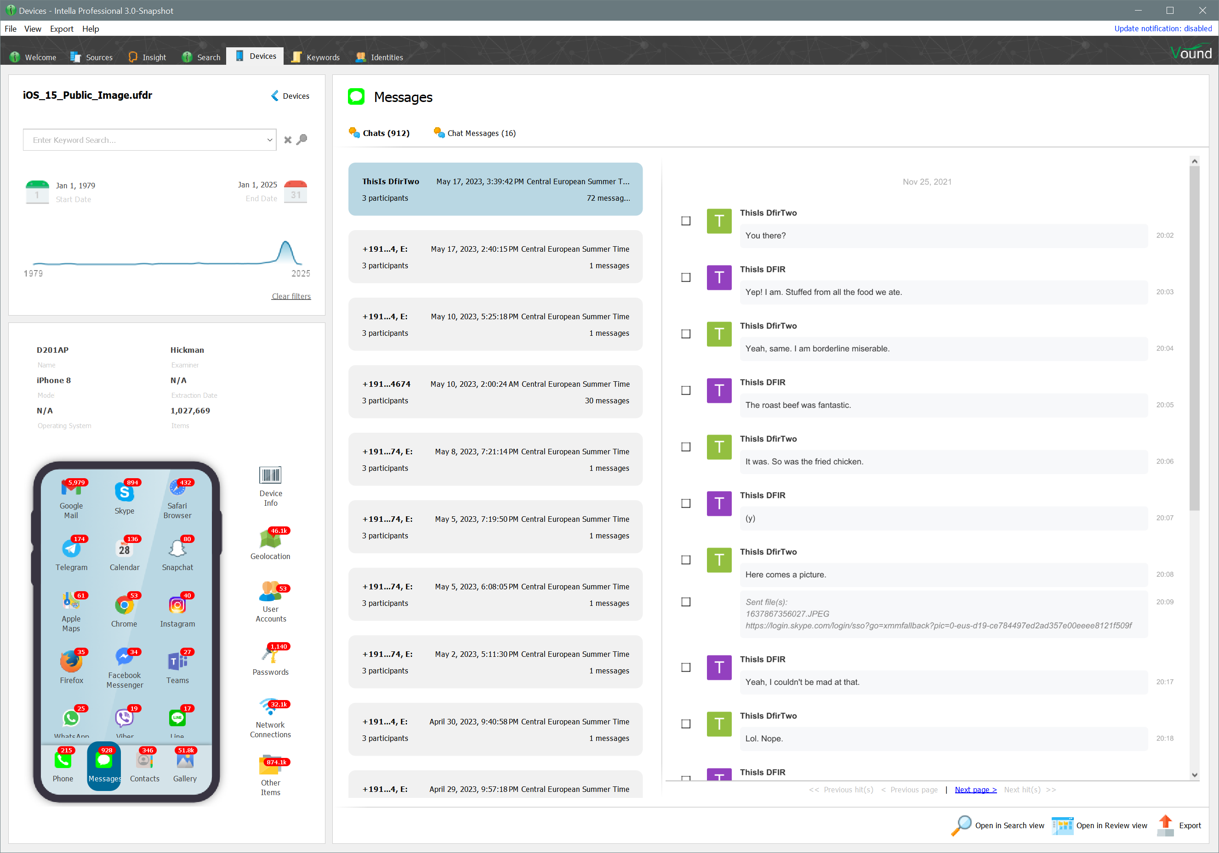
Task: Select the 'Lol. Nope.' message checkbox
Action: point(686,724)
